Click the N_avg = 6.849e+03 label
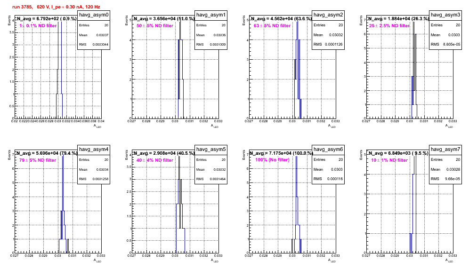 point(398,153)
